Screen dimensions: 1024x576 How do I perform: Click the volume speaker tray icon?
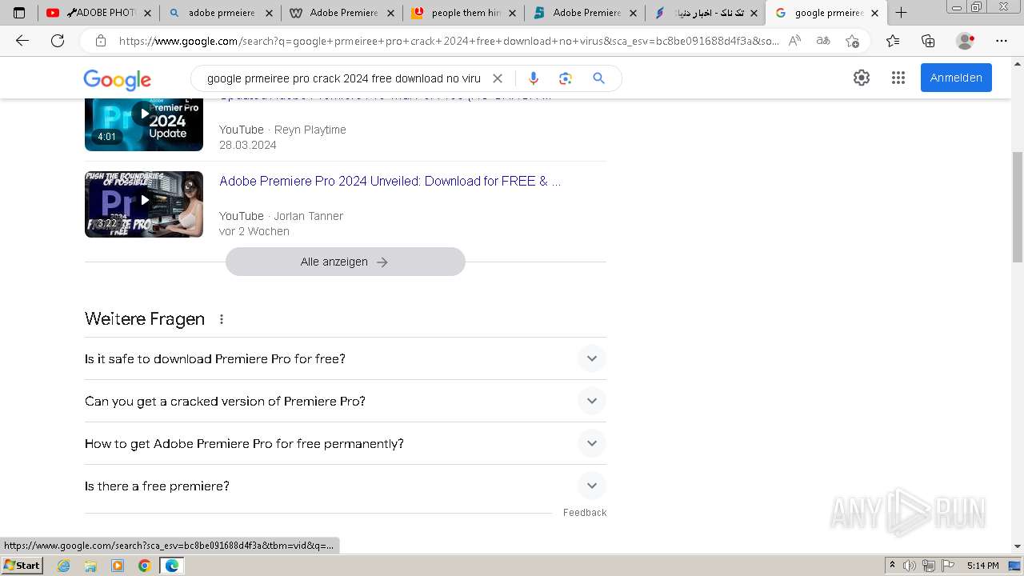click(910, 566)
